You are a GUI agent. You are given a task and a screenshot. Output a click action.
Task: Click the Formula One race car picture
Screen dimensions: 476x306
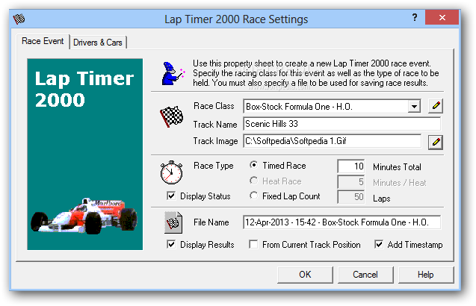point(84,216)
